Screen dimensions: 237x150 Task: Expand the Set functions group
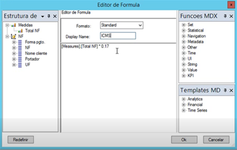[x=183, y=25]
